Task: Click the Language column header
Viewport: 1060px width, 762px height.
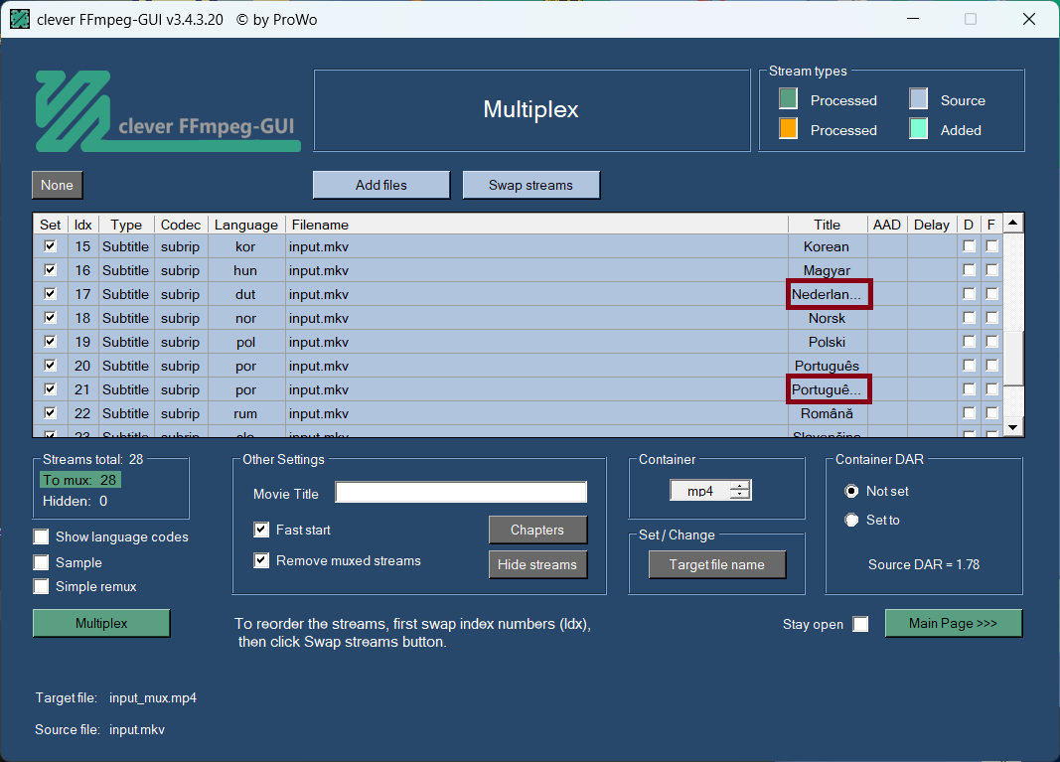Action: click(246, 225)
